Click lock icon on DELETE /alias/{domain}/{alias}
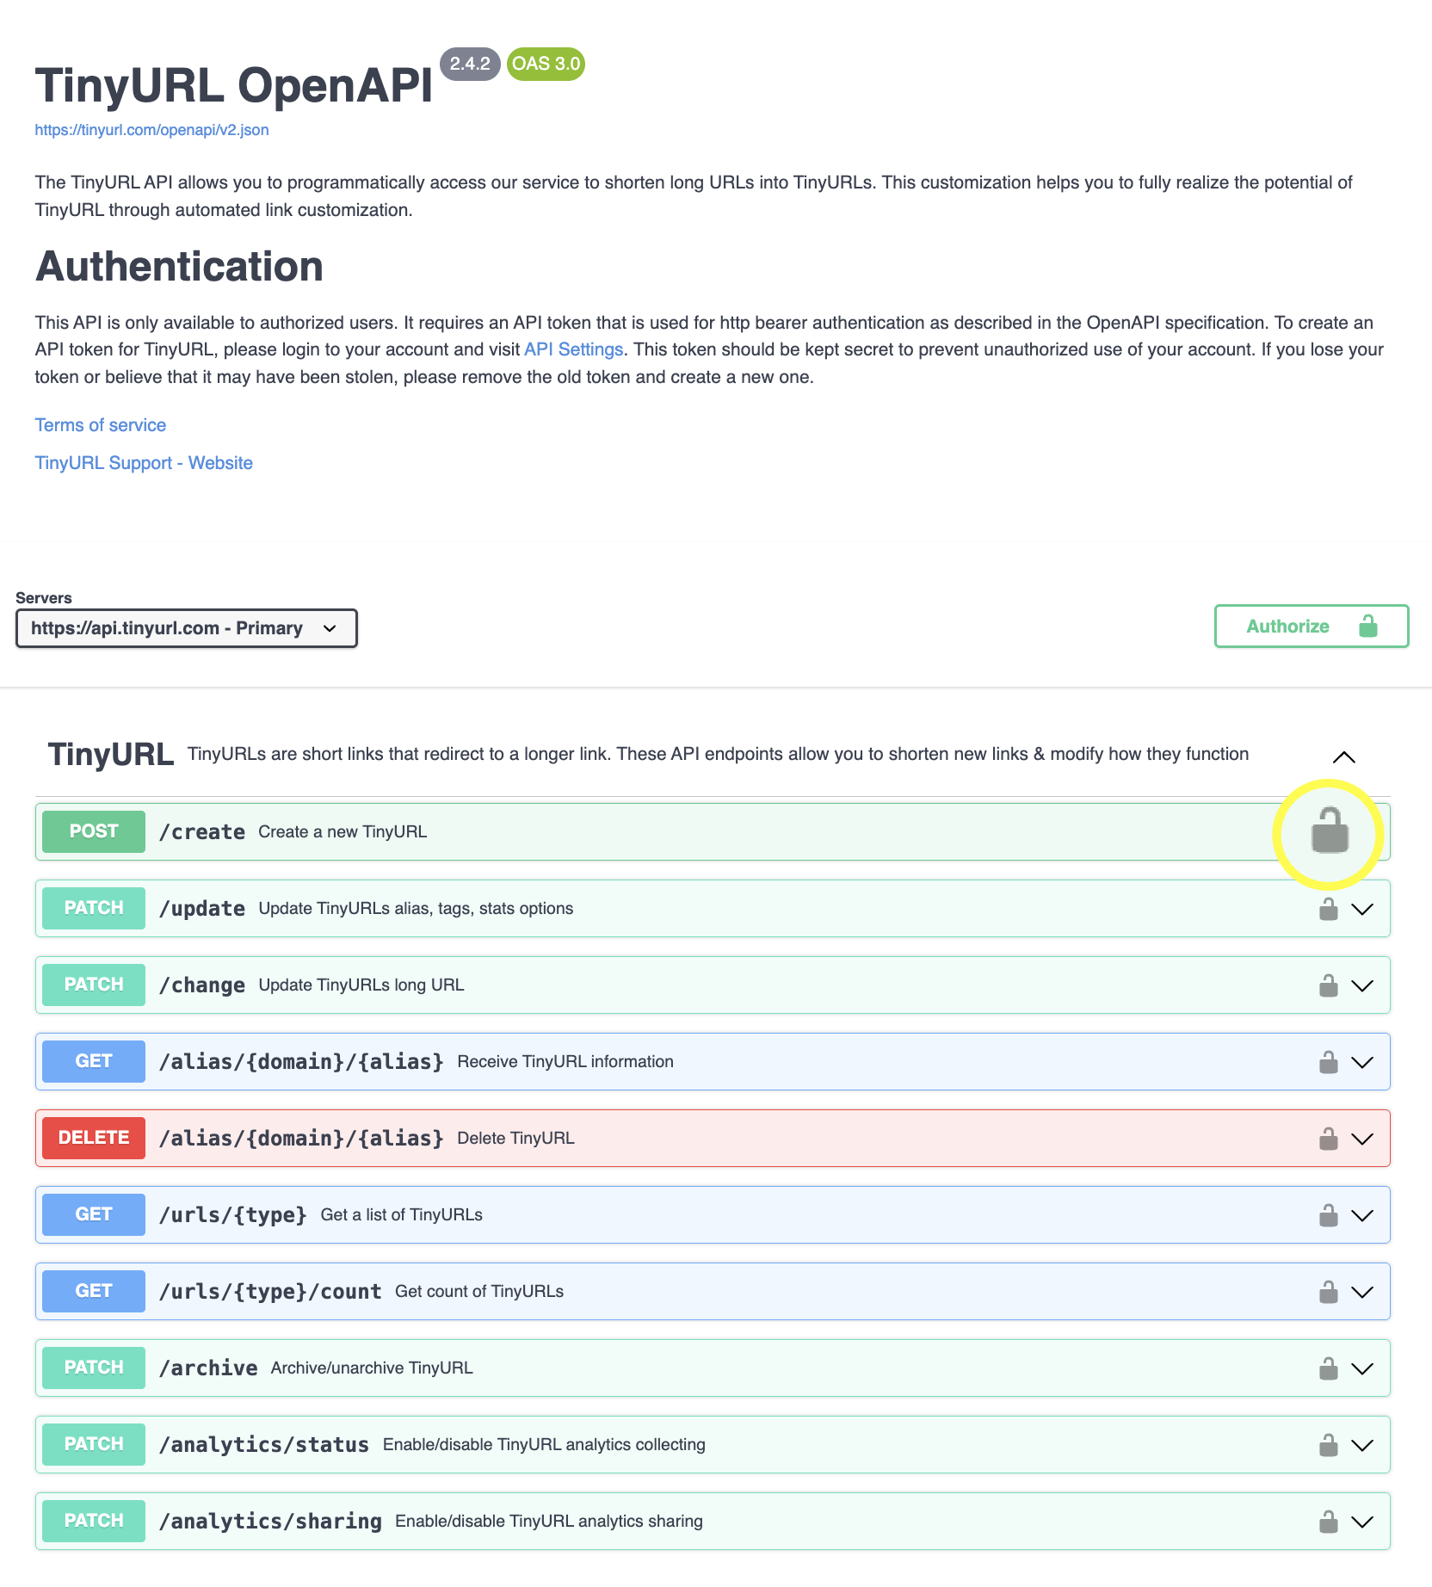 [1329, 1139]
